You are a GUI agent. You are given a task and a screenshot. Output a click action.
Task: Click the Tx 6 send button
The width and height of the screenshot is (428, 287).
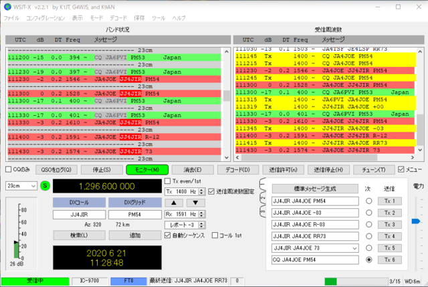389,260
